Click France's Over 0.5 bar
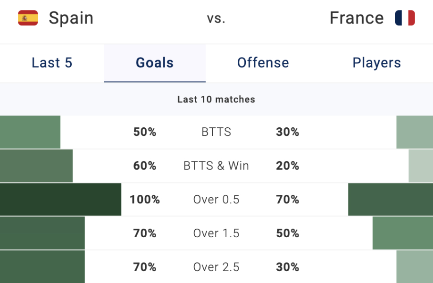 click(x=391, y=200)
